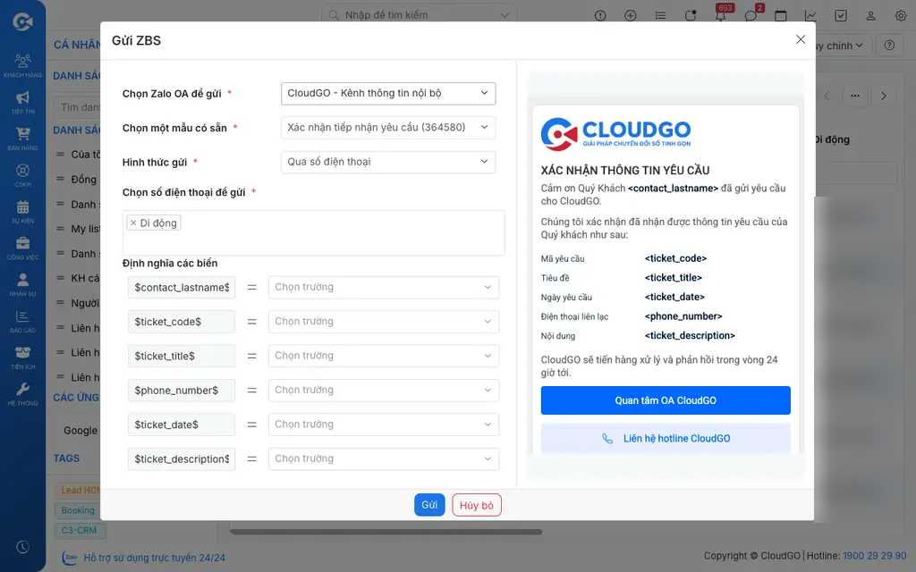Screen dimensions: 916x572
Task: Open the Khách hàng sidebar module
Action: coord(22,65)
